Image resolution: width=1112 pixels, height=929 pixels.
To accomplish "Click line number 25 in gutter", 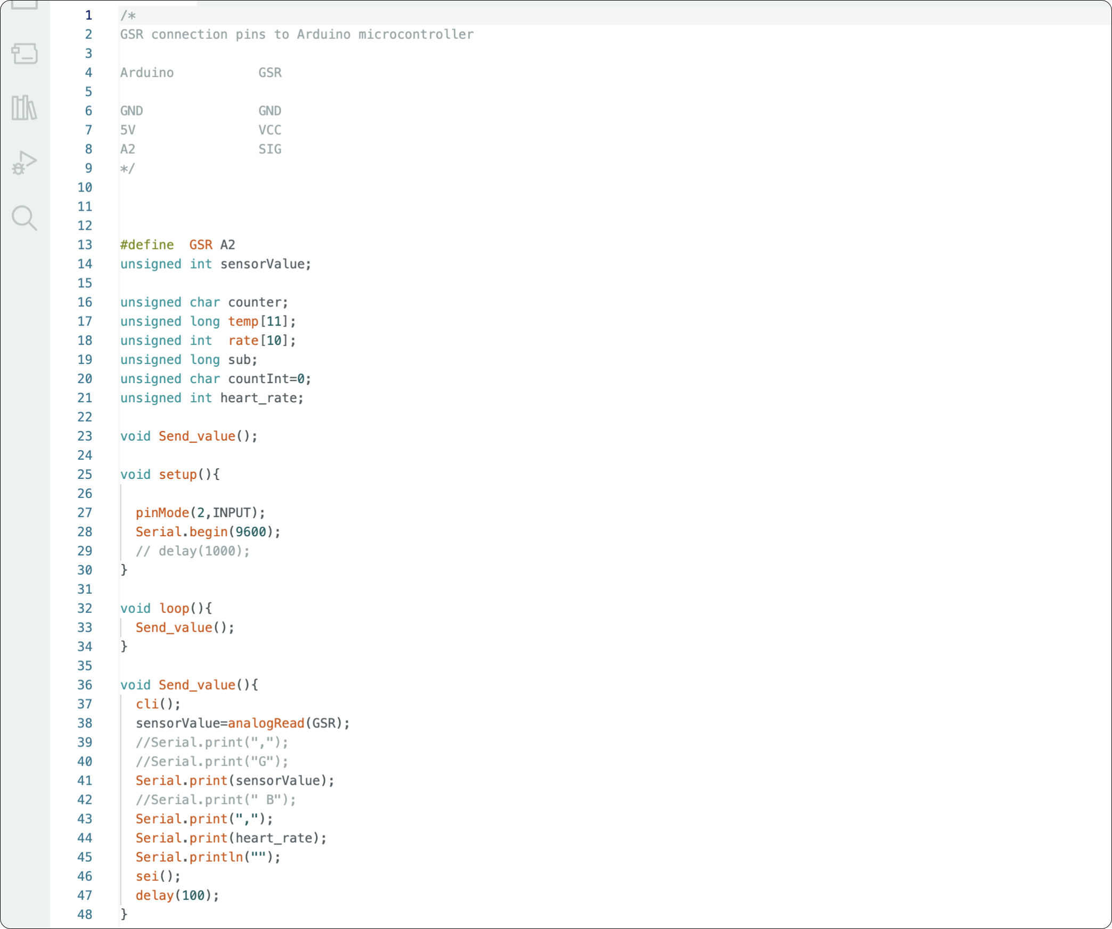I will click(x=85, y=475).
